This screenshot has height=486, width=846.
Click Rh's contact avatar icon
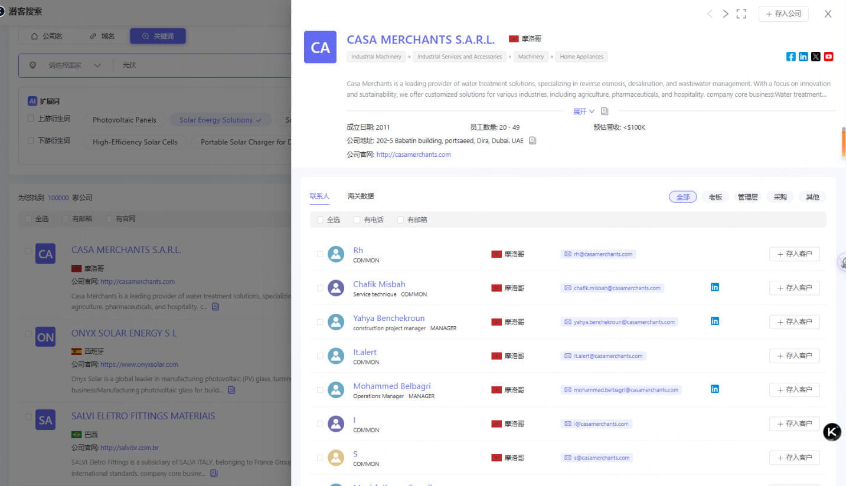pyautogui.click(x=336, y=254)
